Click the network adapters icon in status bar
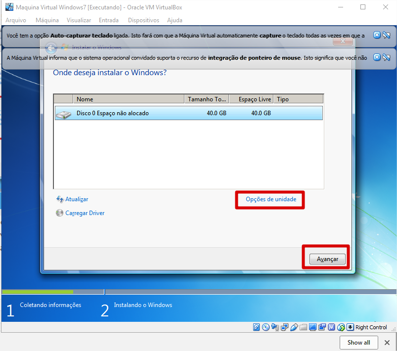This screenshot has height=351, width=397. pyautogui.click(x=284, y=327)
